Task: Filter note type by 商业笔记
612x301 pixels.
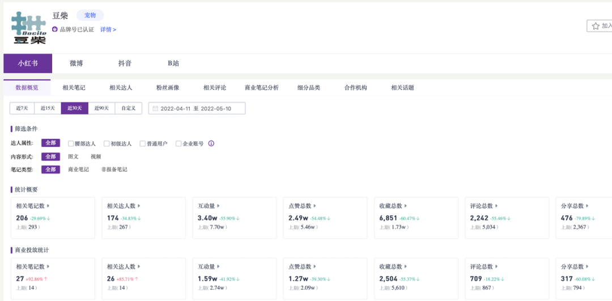Action: pos(78,169)
